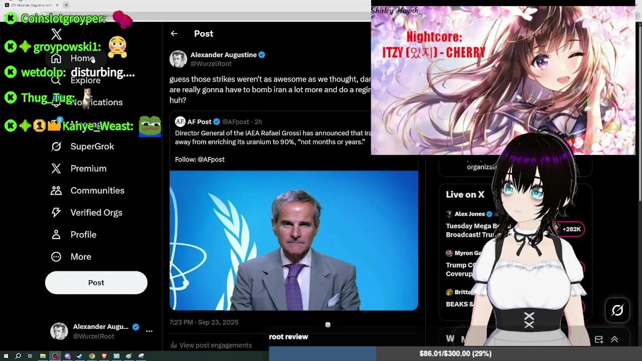This screenshot has width=642, height=361.
Task: Click the Post page heading
Action: 204,34
